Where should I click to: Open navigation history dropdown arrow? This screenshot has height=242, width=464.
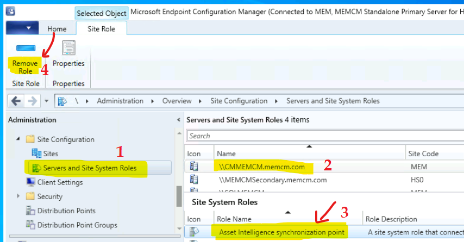pos(47,101)
